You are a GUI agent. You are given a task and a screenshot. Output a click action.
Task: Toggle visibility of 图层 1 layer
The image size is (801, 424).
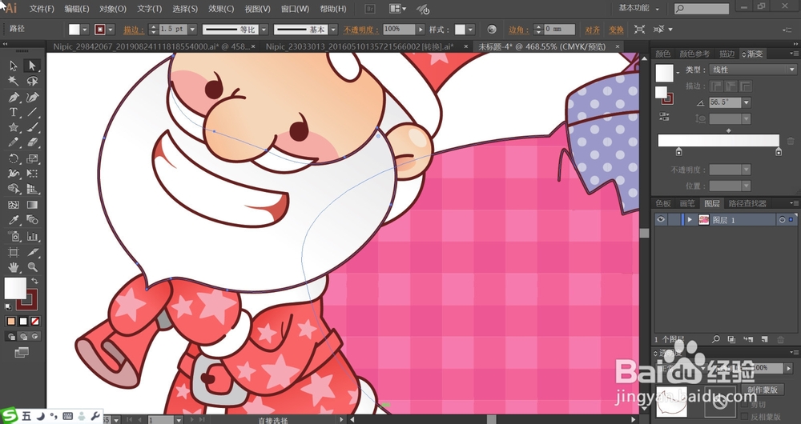click(x=661, y=220)
